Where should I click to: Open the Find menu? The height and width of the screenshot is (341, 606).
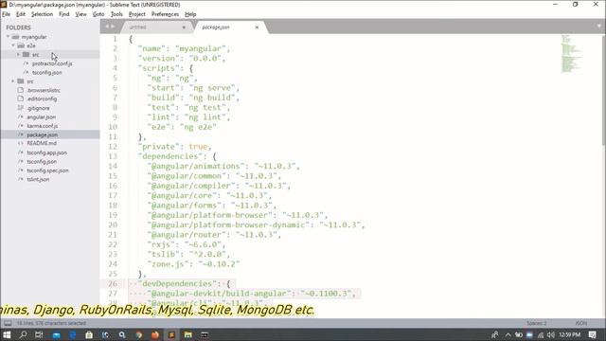(x=63, y=14)
